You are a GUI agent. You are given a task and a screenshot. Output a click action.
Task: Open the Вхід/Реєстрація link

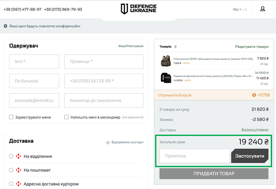(131, 46)
